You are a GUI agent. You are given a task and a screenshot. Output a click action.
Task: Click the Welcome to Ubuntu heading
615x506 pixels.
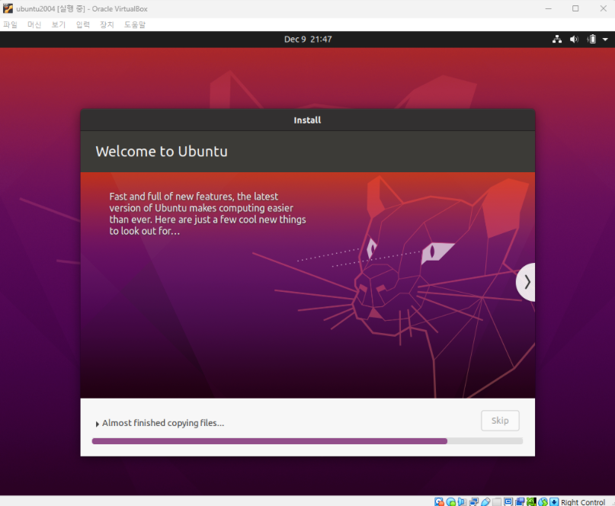[162, 152]
